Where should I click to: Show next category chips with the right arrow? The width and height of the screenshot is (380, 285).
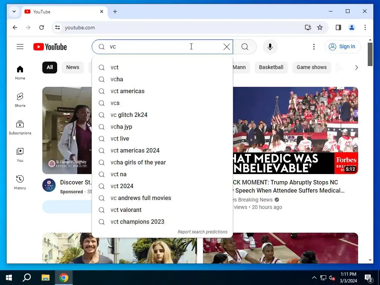pos(356,68)
